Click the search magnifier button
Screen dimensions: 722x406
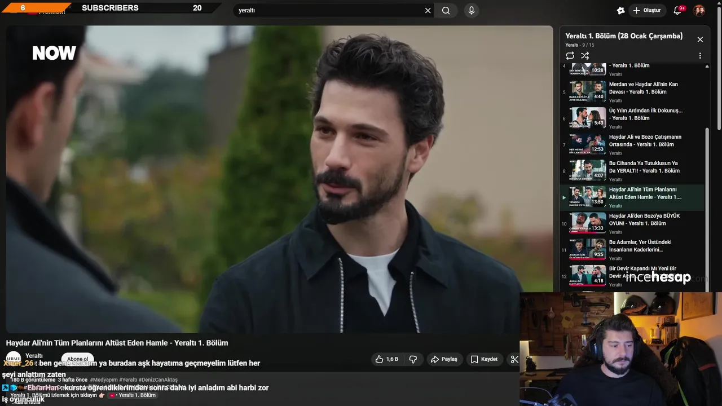coord(446,10)
